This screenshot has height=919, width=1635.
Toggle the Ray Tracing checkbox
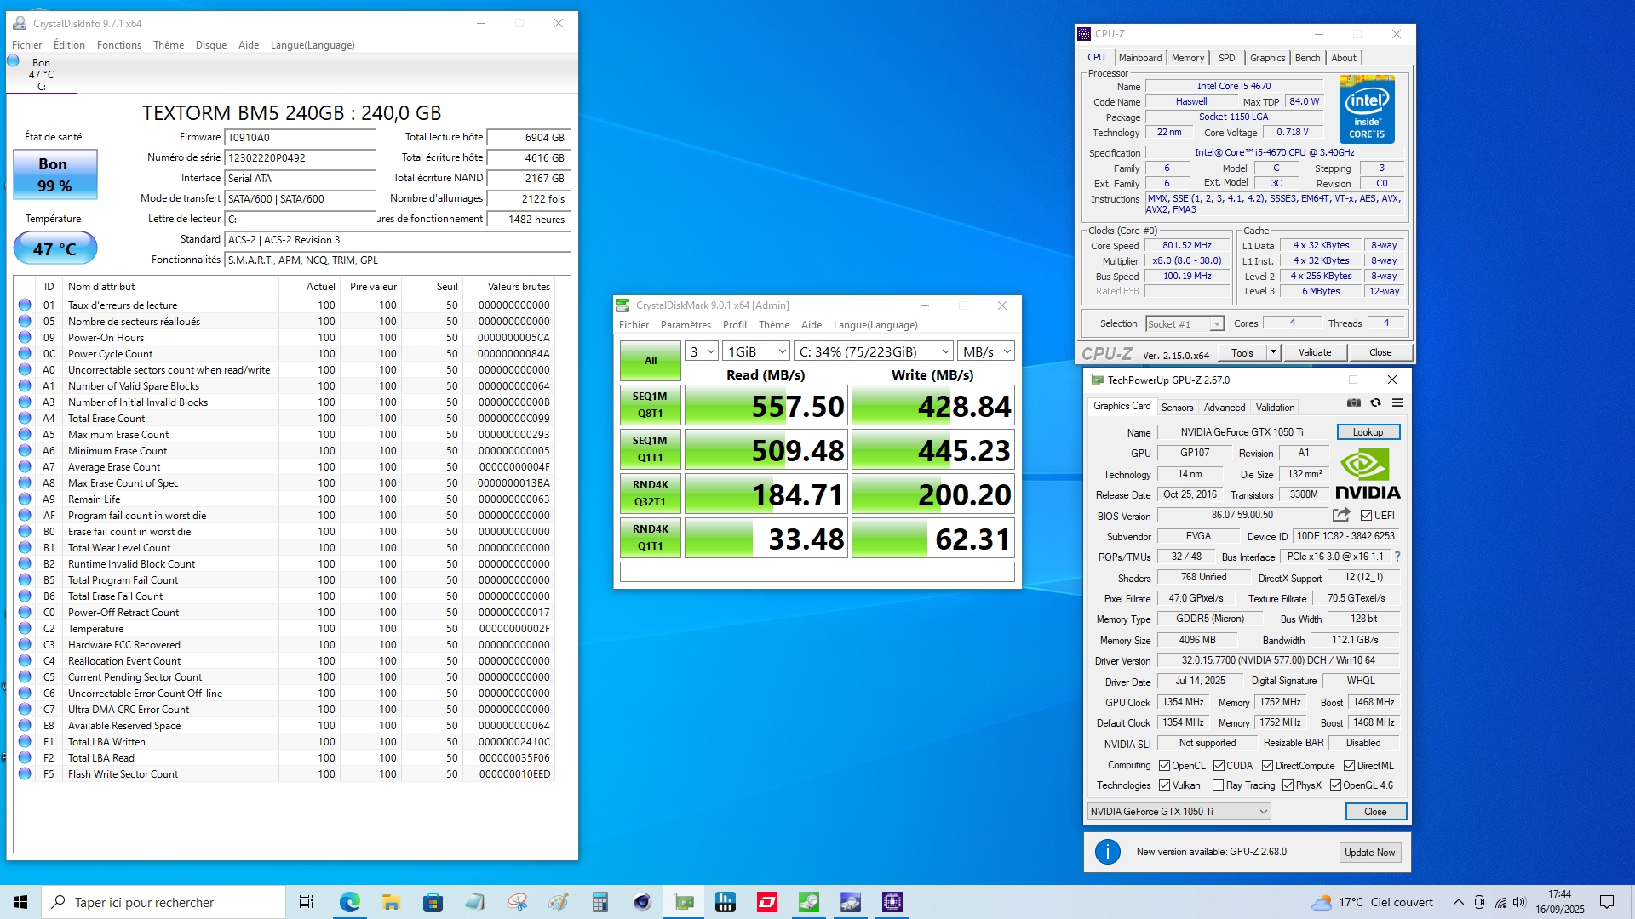point(1218,785)
